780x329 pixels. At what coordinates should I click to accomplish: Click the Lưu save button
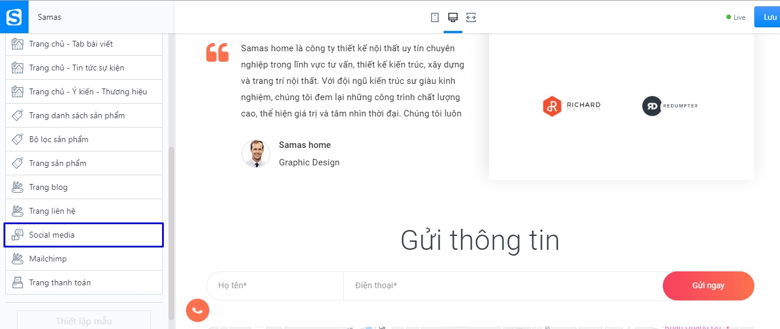click(x=767, y=17)
